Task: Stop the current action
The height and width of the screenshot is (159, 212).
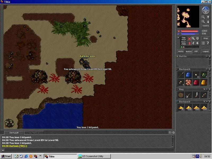Action: (x=206, y=38)
